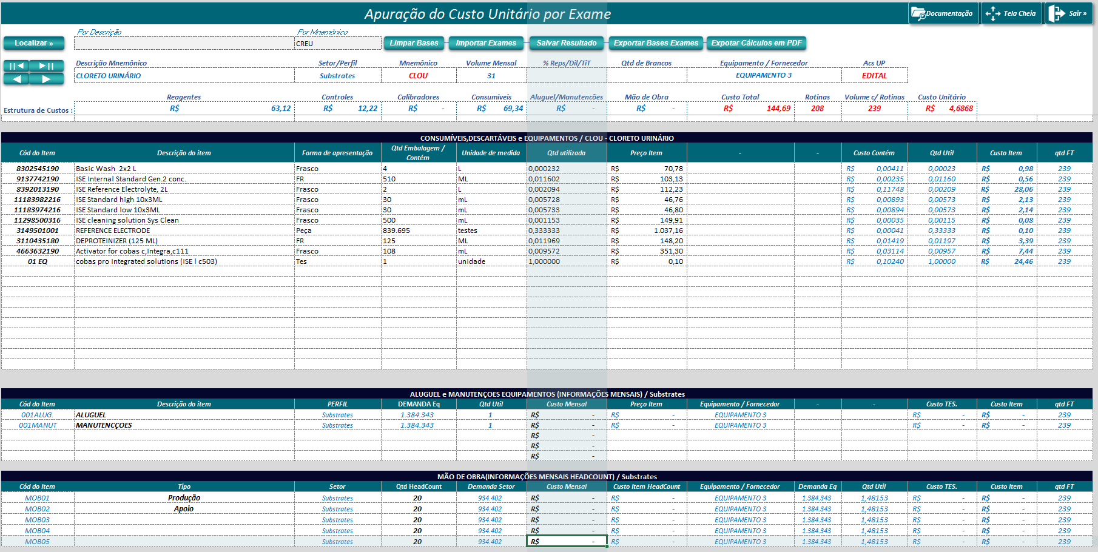The height and width of the screenshot is (552, 1098).
Task: Select the Qtd de Brancos empty cell
Action: coord(647,76)
